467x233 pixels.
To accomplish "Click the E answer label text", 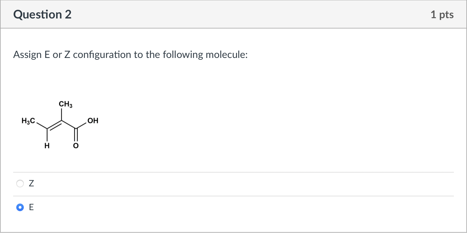I will (31, 207).
